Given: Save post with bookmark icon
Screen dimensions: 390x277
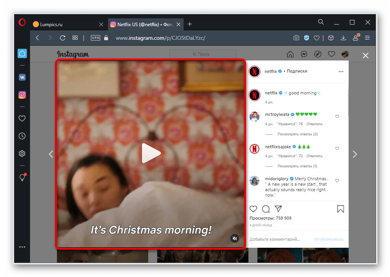Looking at the screenshot, I should pyautogui.click(x=340, y=209).
